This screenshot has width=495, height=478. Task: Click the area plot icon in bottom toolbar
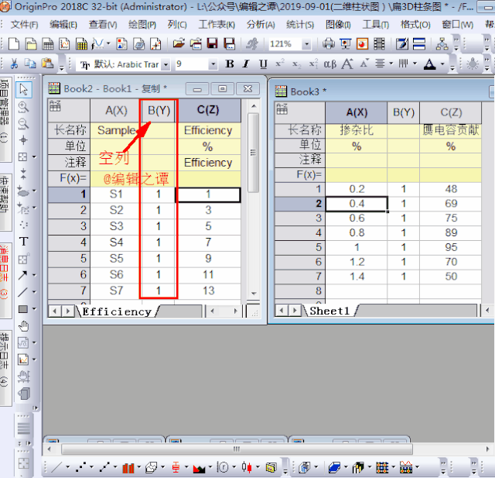coord(198,468)
